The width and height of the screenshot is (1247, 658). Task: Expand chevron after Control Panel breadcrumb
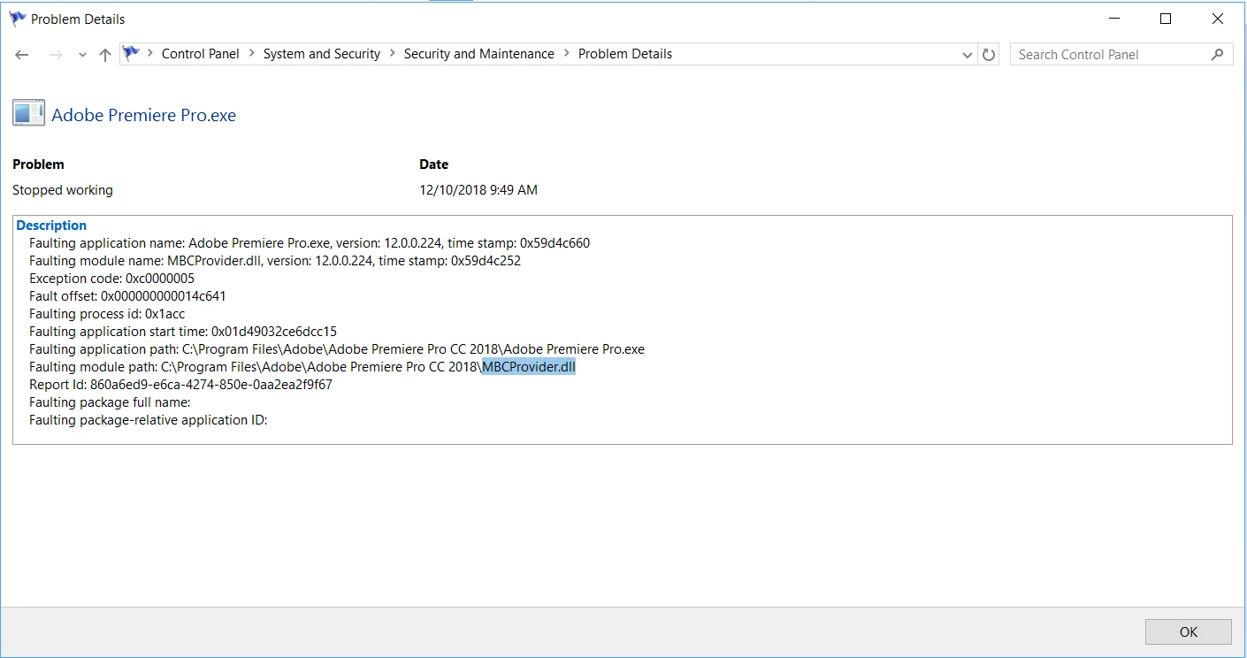tap(252, 54)
